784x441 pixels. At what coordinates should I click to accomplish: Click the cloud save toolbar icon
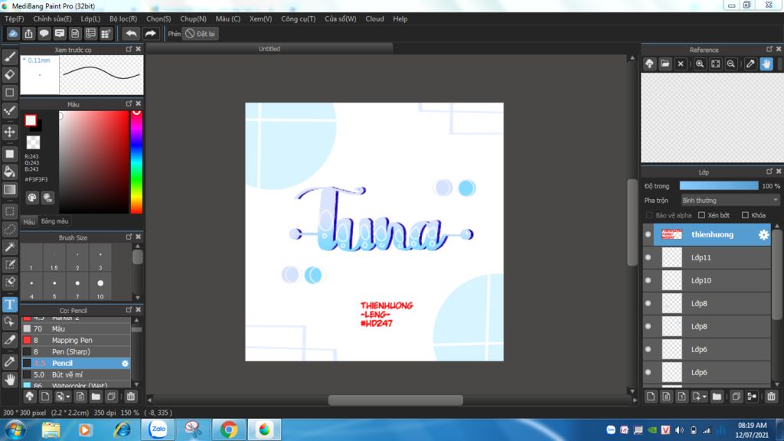[13, 34]
